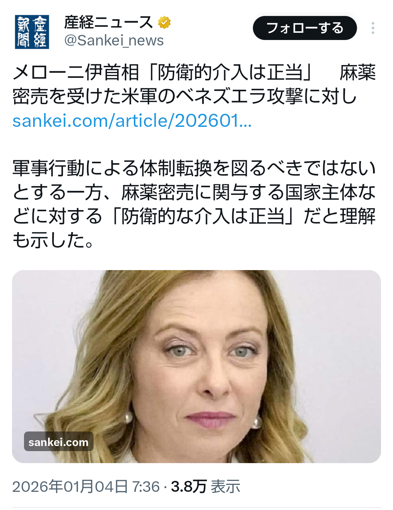Click the final も示した。 text line
This screenshot has height=510, width=393.
coord(54,240)
